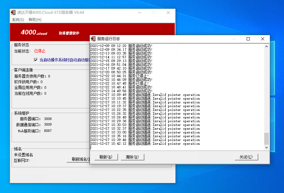Screen dimensions: 284x193
Task: Click the 刷新域名 button in server window
Action: (78, 159)
